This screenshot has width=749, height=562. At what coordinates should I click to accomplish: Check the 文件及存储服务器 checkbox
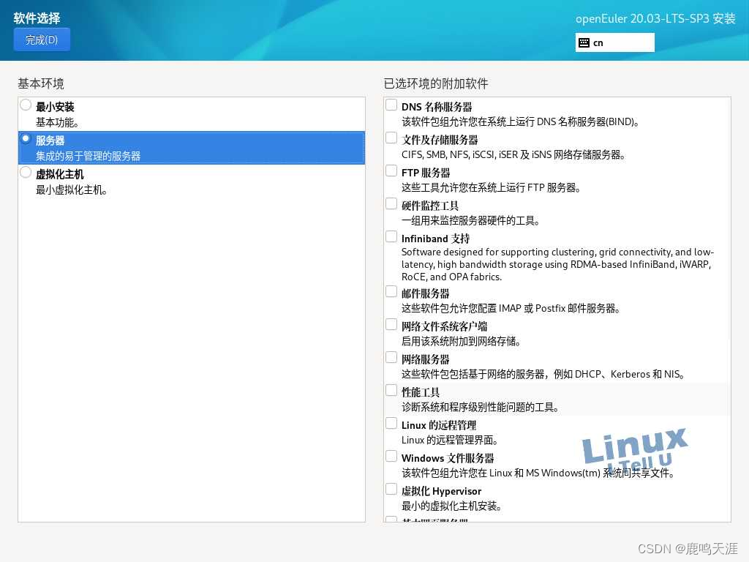pos(391,138)
